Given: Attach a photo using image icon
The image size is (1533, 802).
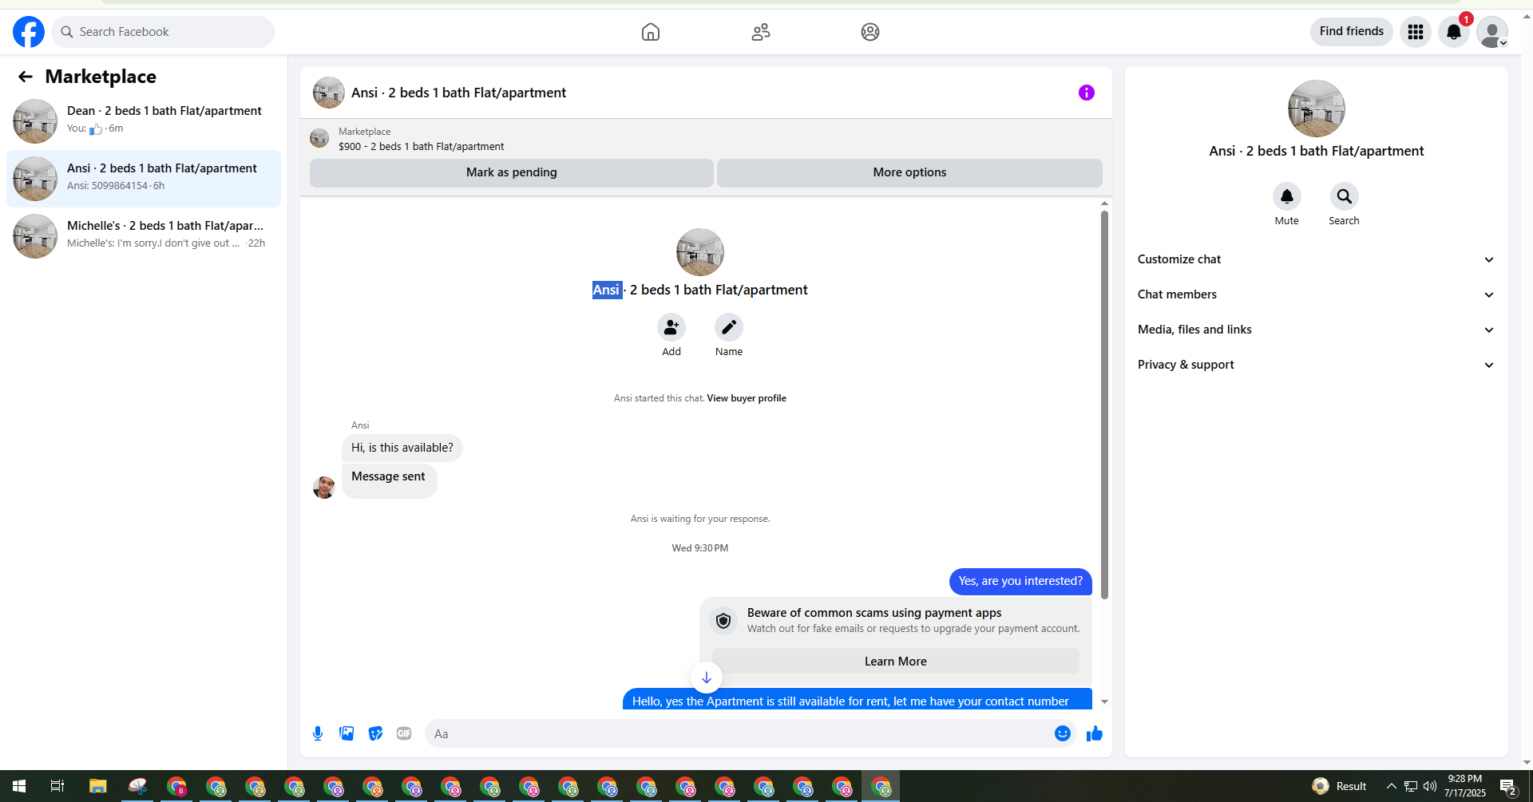Looking at the screenshot, I should point(347,733).
